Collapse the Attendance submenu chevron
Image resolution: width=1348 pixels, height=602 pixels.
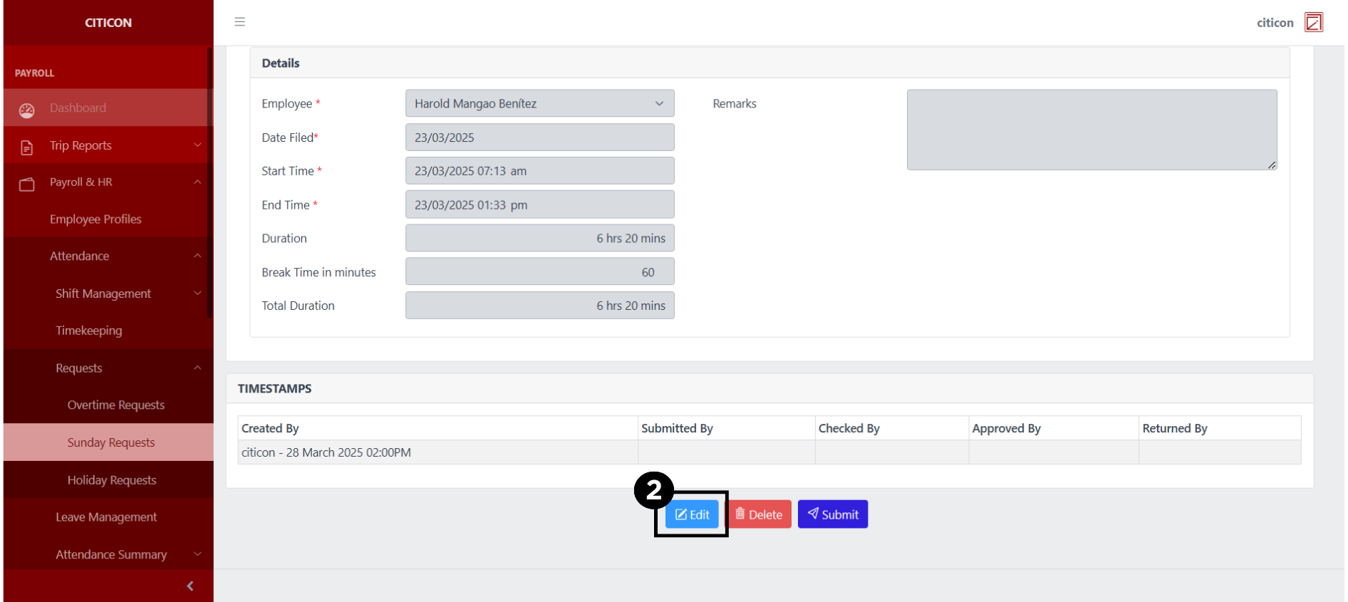(197, 256)
